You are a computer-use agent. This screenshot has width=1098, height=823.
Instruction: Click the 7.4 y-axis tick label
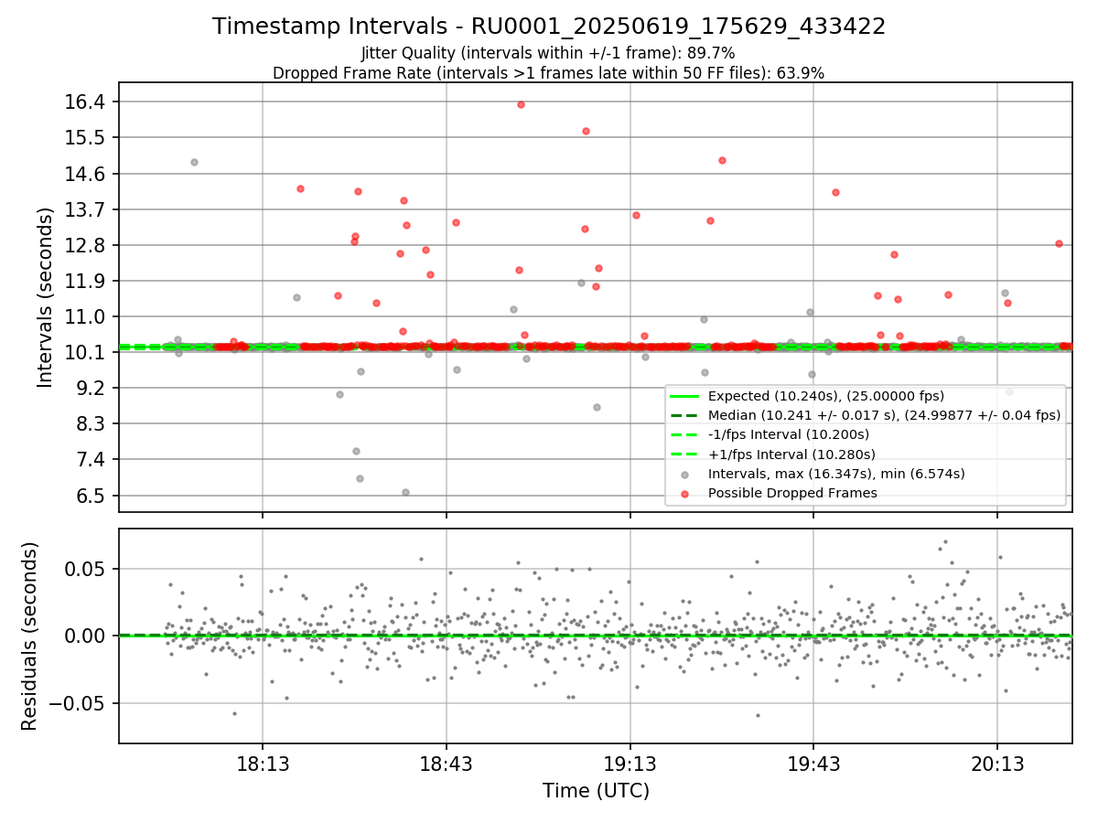pyautogui.click(x=91, y=459)
